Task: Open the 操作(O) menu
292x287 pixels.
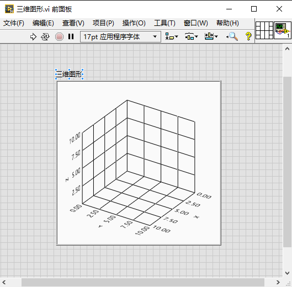Action: (134, 23)
